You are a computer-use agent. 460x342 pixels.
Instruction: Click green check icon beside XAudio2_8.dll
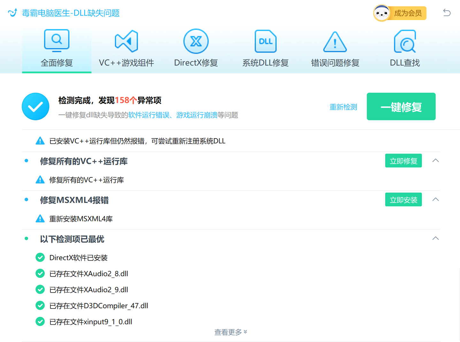[x=40, y=273]
